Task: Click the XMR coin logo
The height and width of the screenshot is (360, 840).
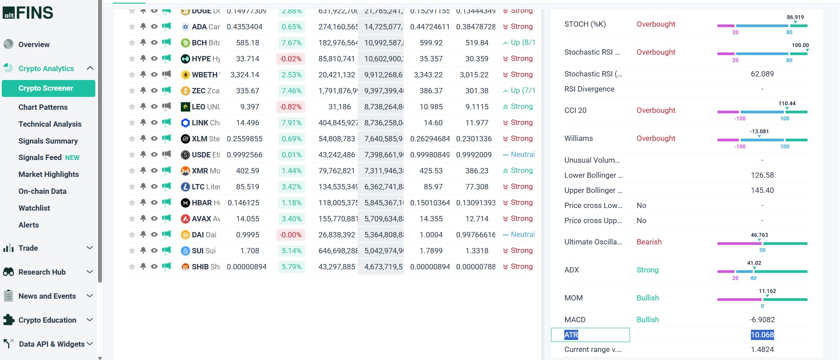Action: point(185,171)
